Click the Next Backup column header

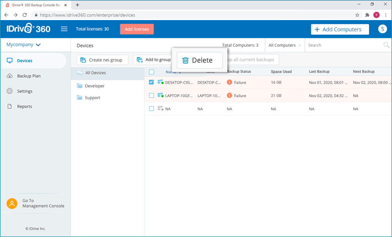pyautogui.click(x=364, y=71)
